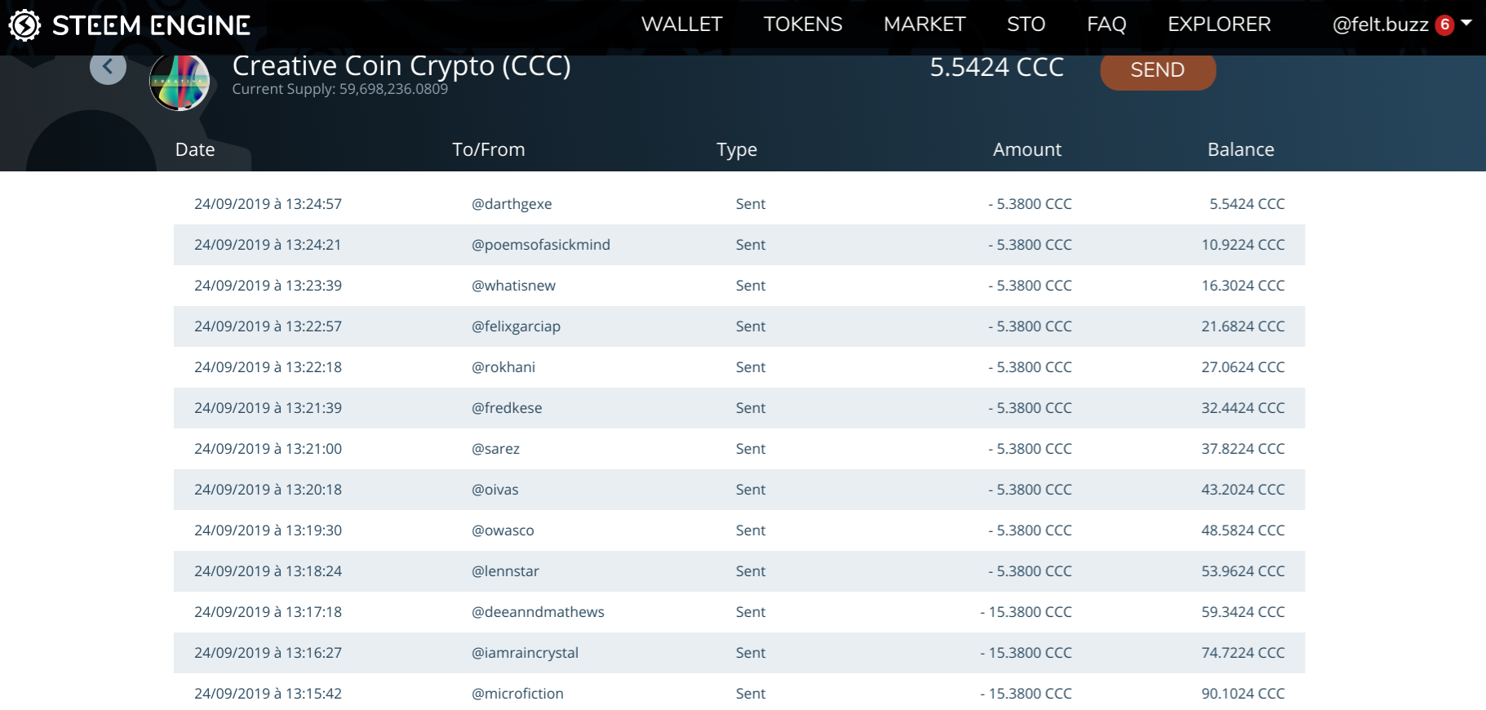1486x710 pixels.
Task: Click the Balance column header
Action: click(1240, 149)
